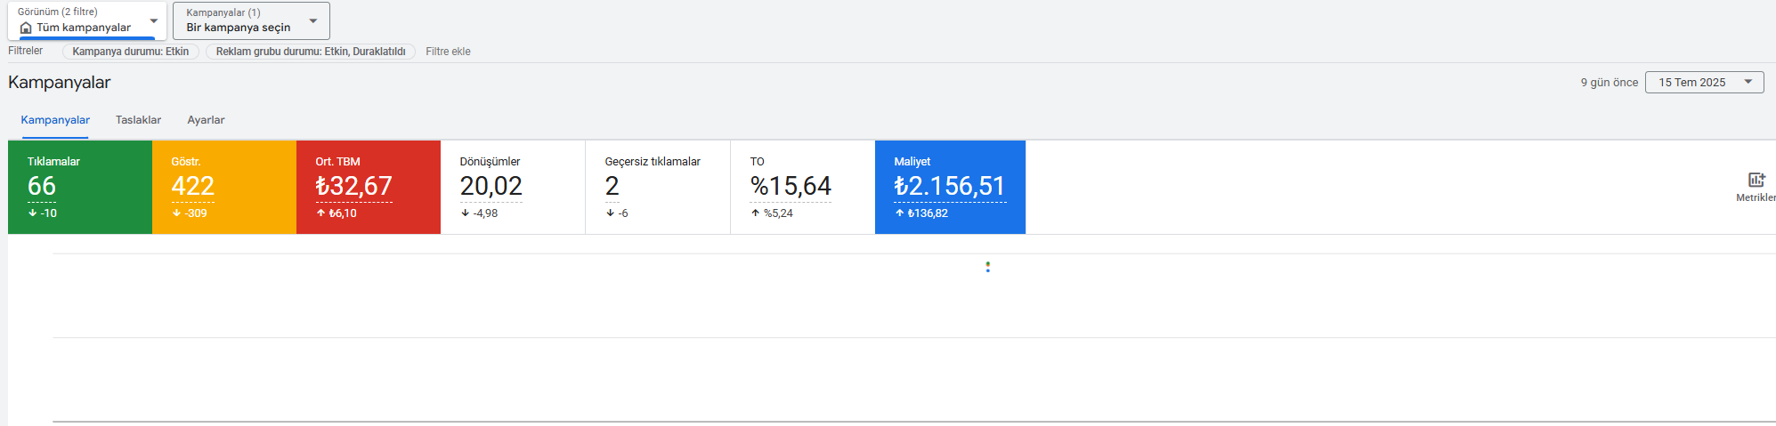Click the Filtreler label
1776x426 pixels.
[25, 51]
